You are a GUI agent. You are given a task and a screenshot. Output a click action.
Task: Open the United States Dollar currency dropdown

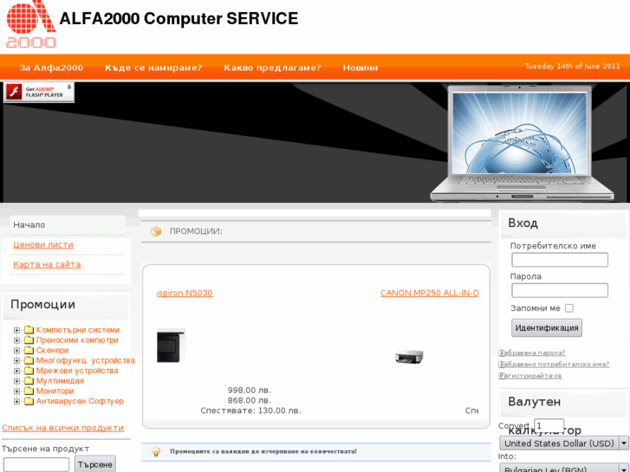(x=564, y=443)
